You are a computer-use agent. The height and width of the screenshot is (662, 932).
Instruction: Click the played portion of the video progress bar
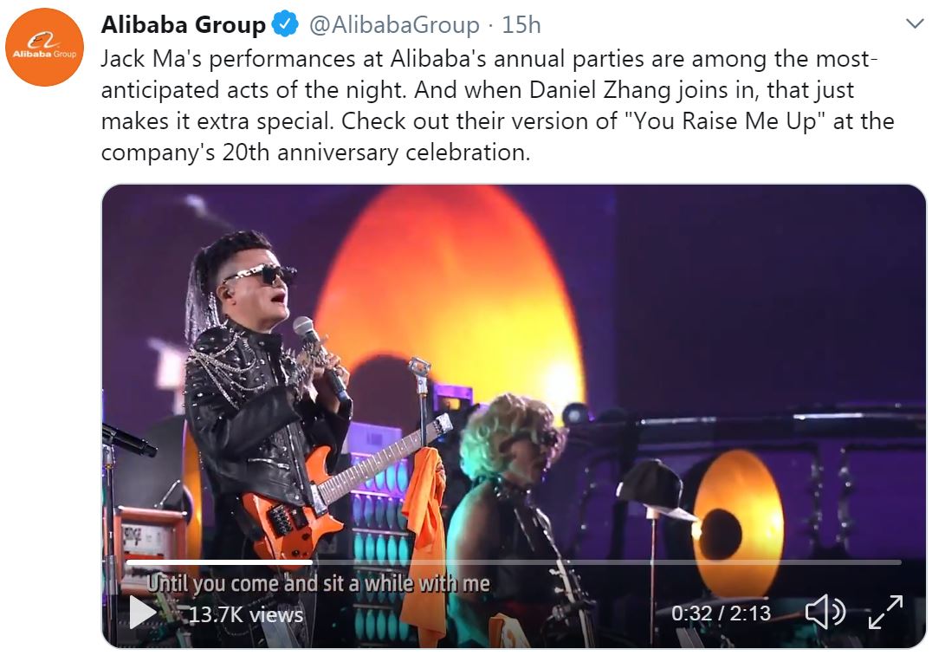point(217,562)
